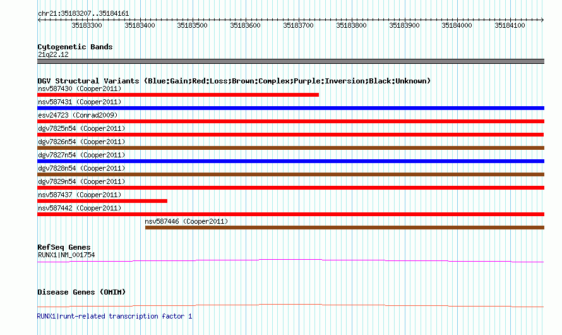The height and width of the screenshot is (335, 562).
Task: Click ruler position 35183800
Action: point(352,25)
